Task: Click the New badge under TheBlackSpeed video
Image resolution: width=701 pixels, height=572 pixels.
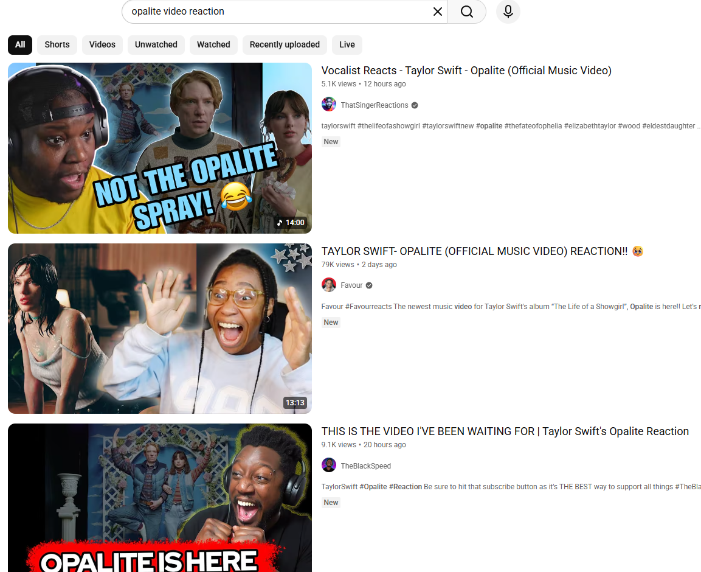Action: pyautogui.click(x=331, y=503)
